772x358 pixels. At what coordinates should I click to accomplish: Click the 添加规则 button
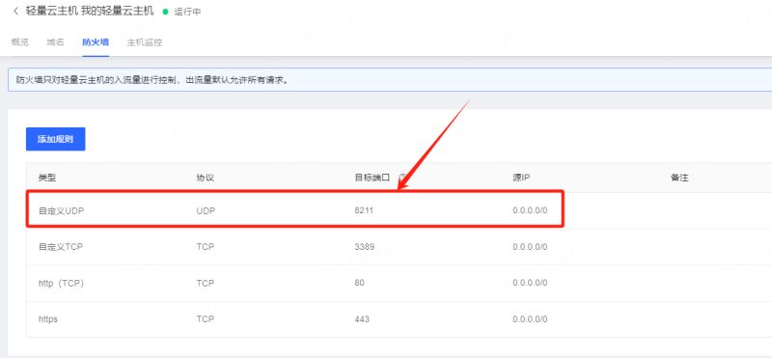click(56, 139)
